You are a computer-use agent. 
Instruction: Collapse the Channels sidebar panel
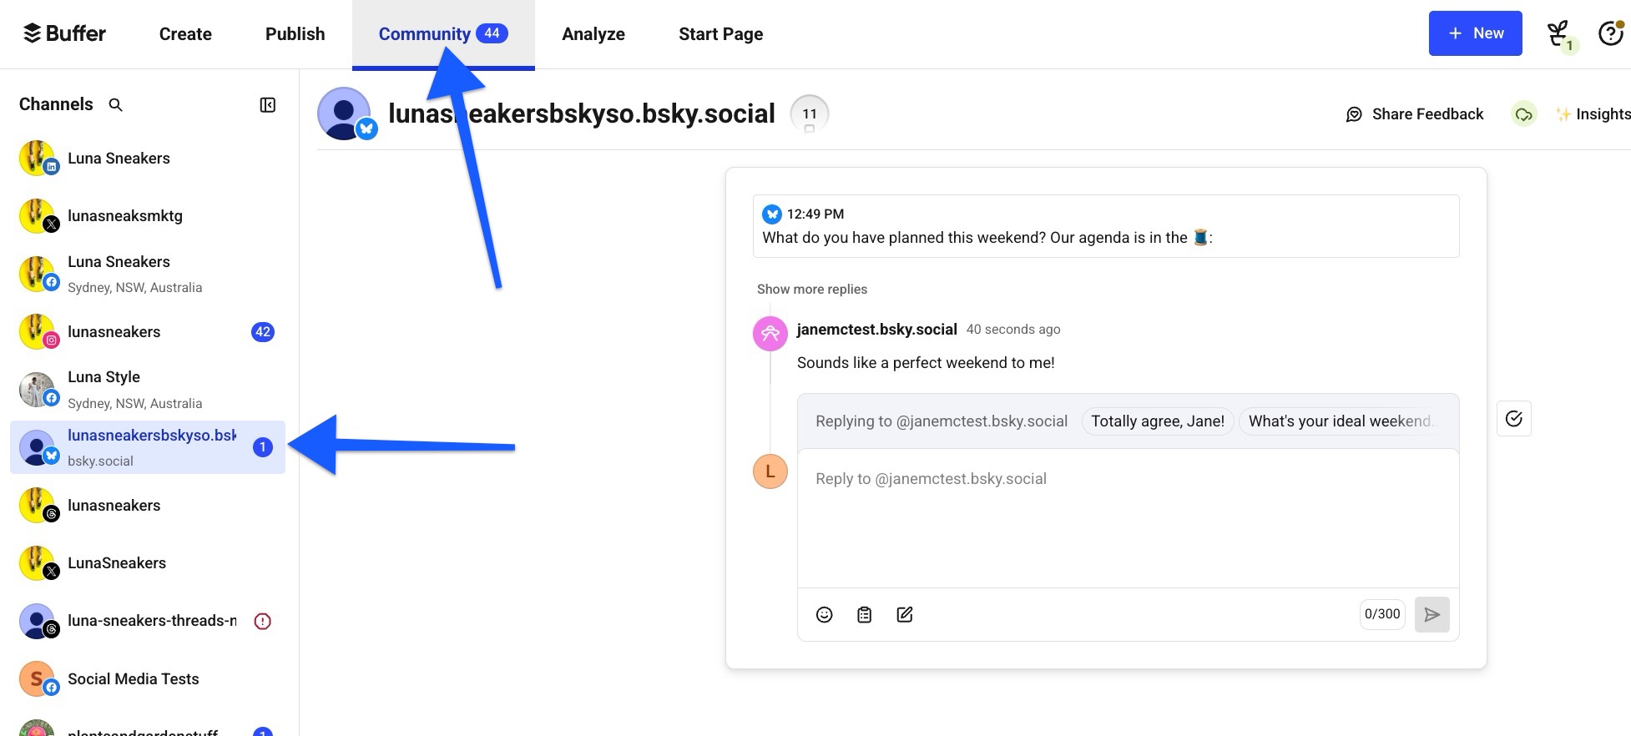(x=268, y=105)
